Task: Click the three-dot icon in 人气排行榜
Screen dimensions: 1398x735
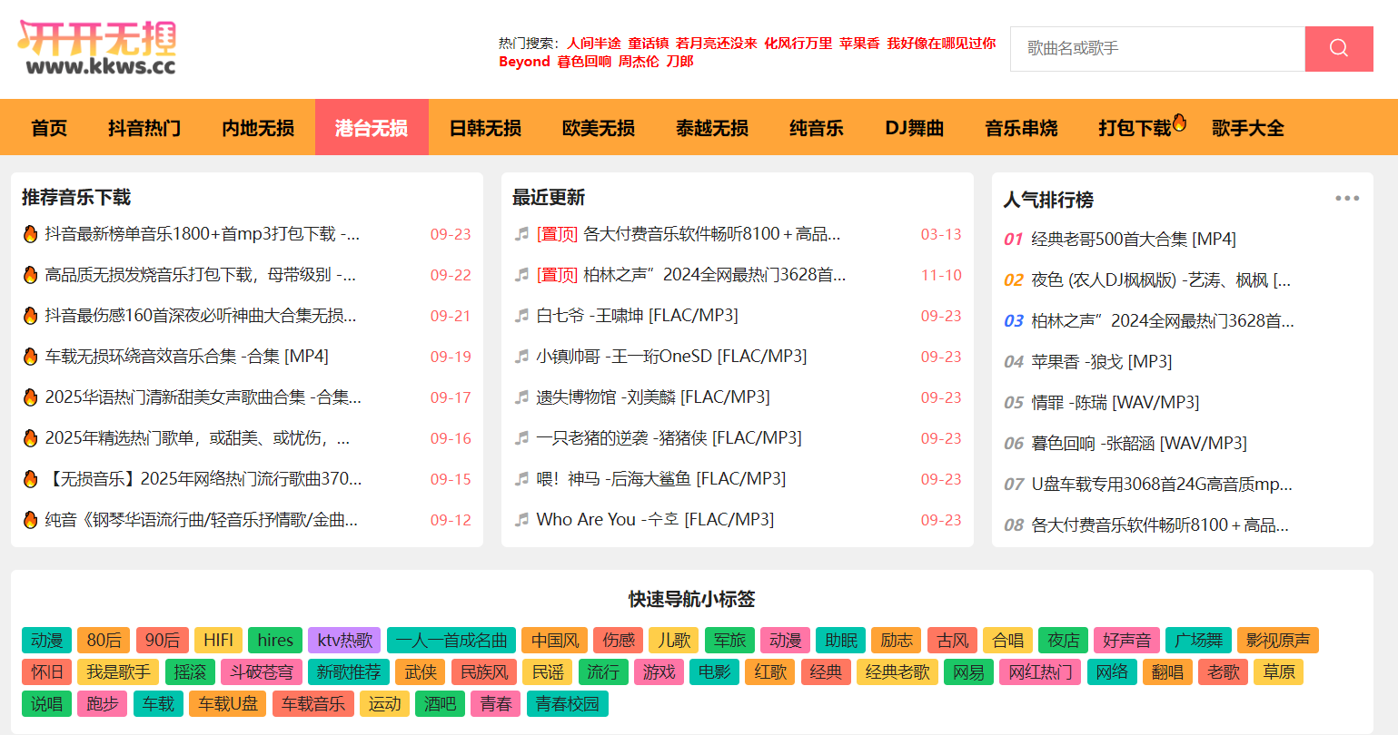Action: point(1346,199)
